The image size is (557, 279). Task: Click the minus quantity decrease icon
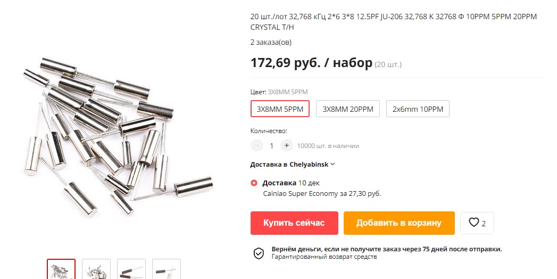257,145
